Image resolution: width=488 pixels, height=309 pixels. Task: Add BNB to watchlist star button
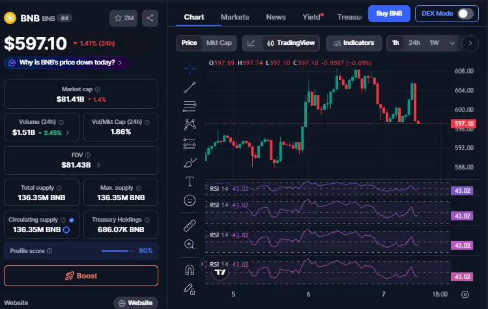[x=124, y=18]
